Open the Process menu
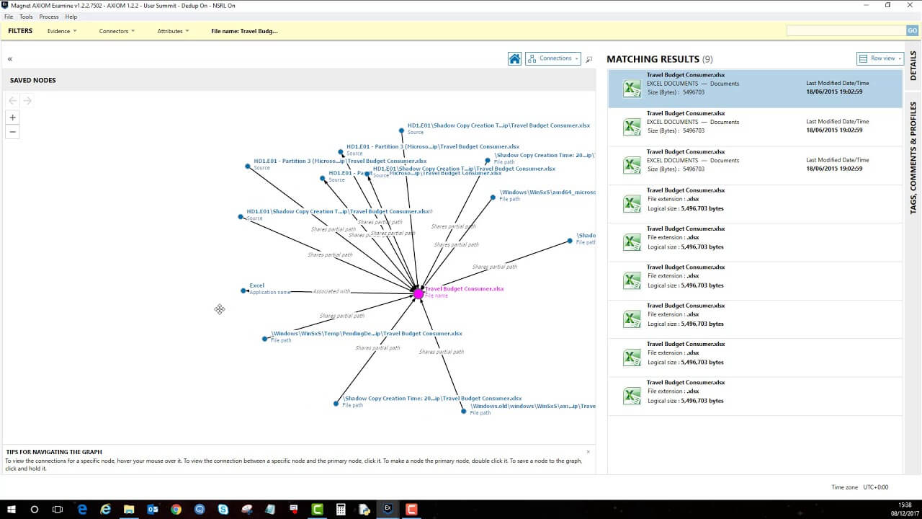Screen dimensions: 922x519 pyautogui.click(x=49, y=17)
